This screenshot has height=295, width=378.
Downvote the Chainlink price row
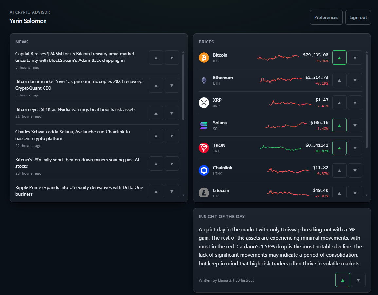pos(355,170)
